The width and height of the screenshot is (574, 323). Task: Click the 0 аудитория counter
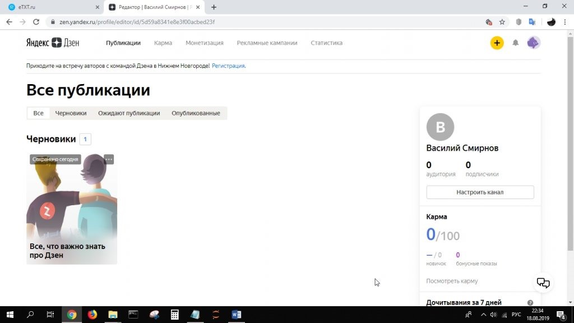(441, 169)
